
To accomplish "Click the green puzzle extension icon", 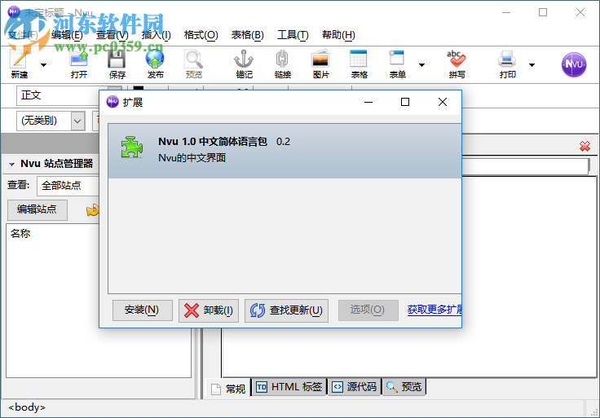I will tap(131, 147).
